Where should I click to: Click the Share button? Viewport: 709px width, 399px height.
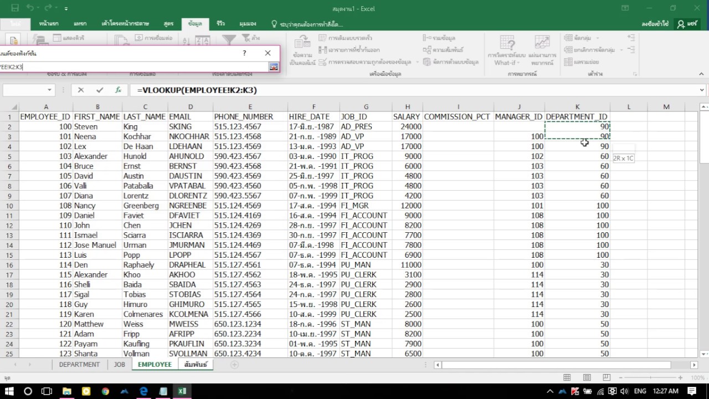pyautogui.click(x=687, y=24)
